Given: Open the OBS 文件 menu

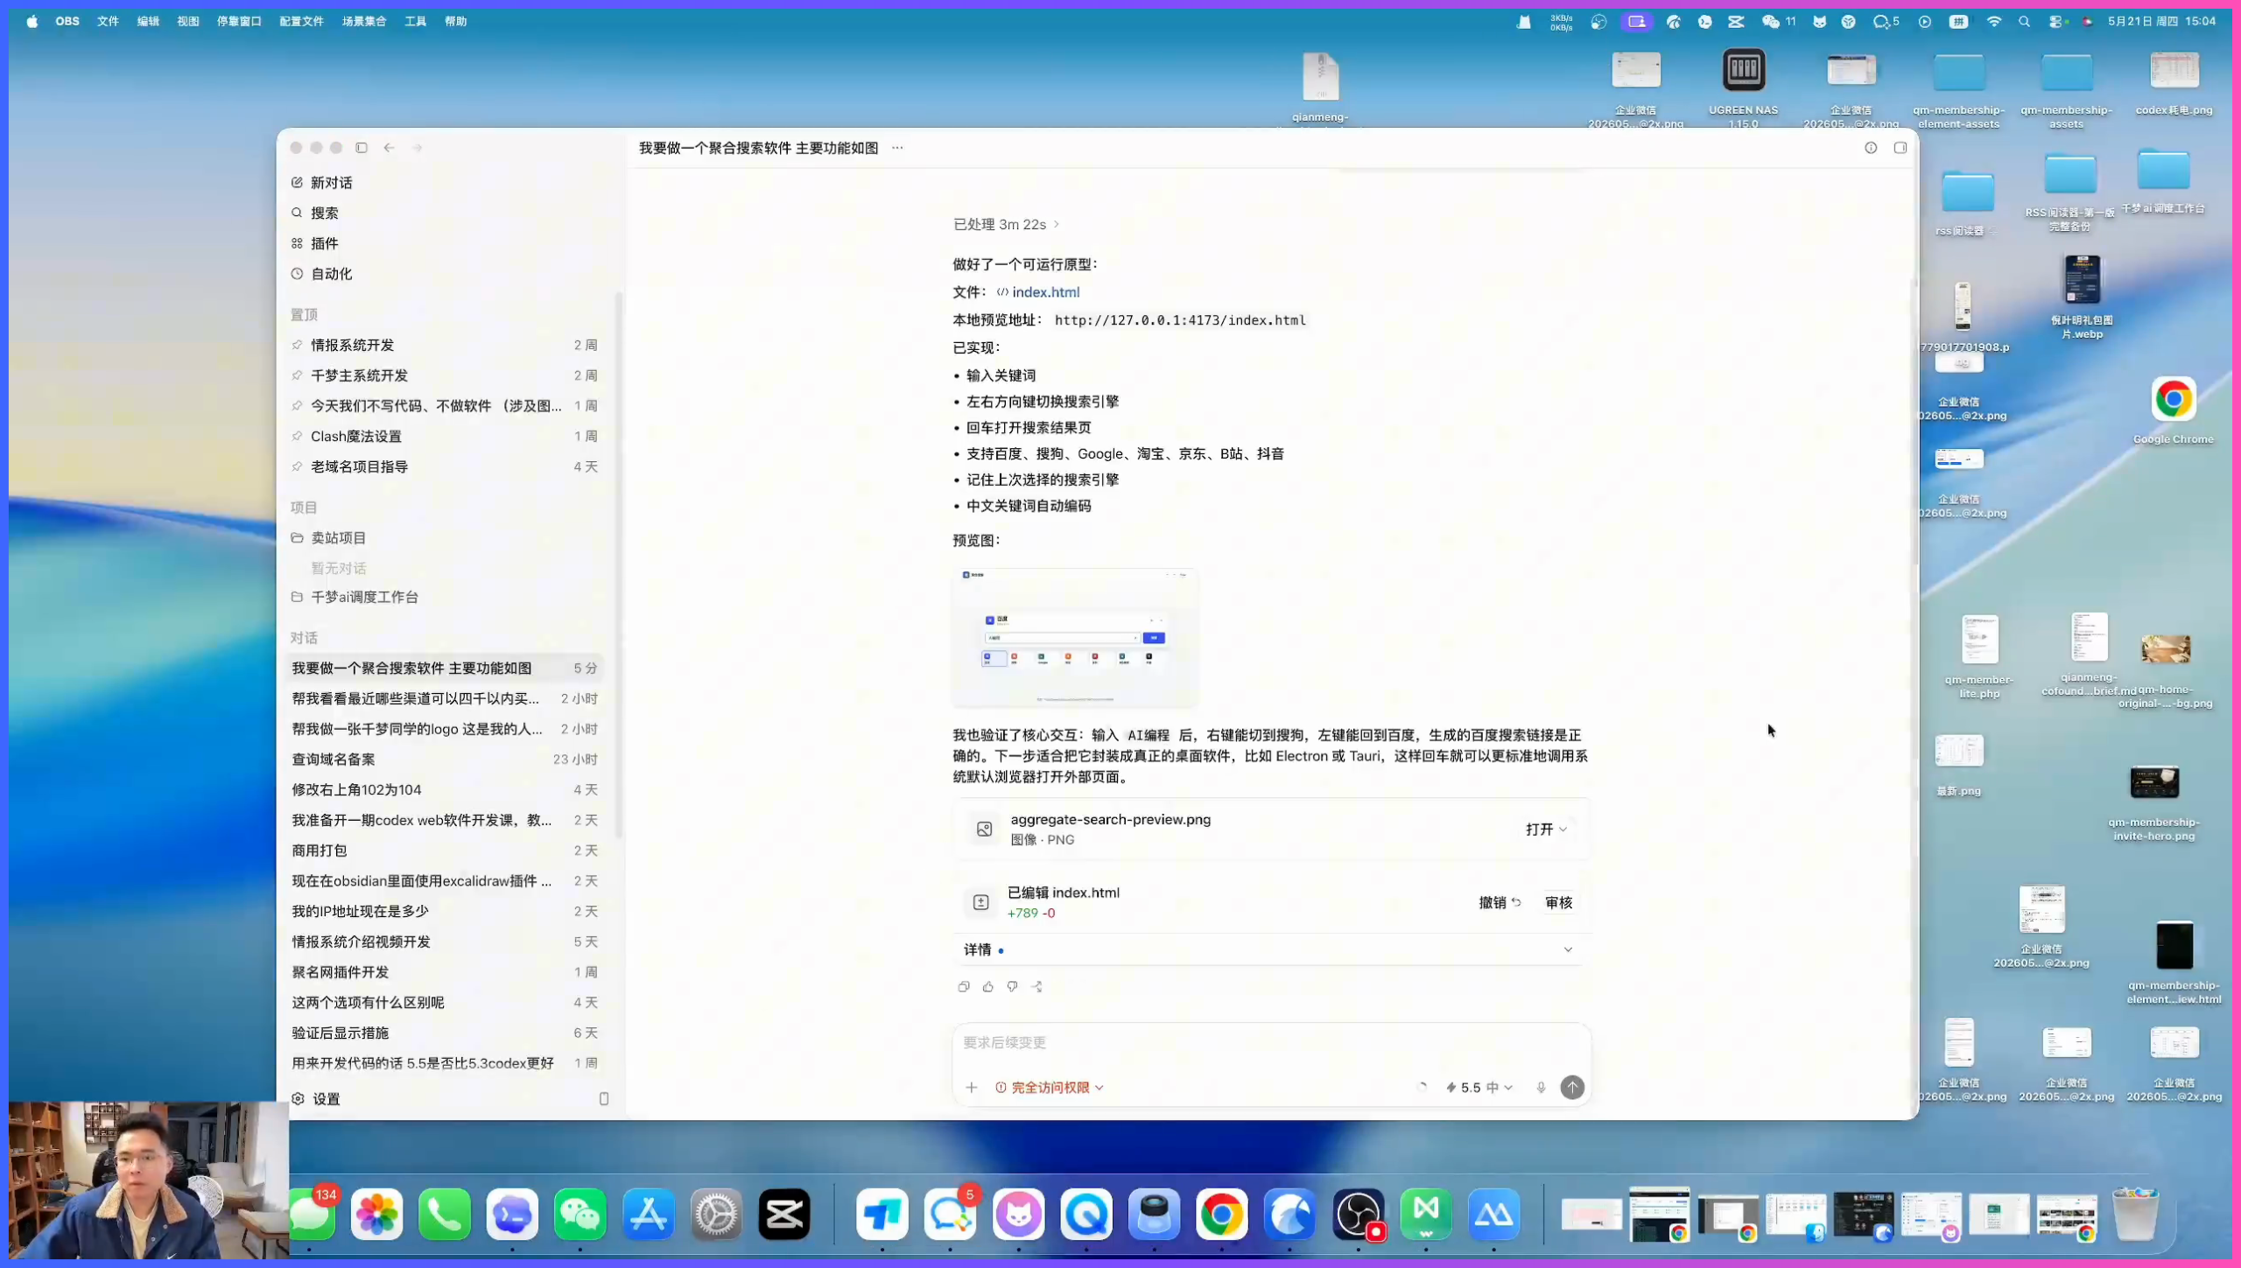Looking at the screenshot, I should click(108, 21).
